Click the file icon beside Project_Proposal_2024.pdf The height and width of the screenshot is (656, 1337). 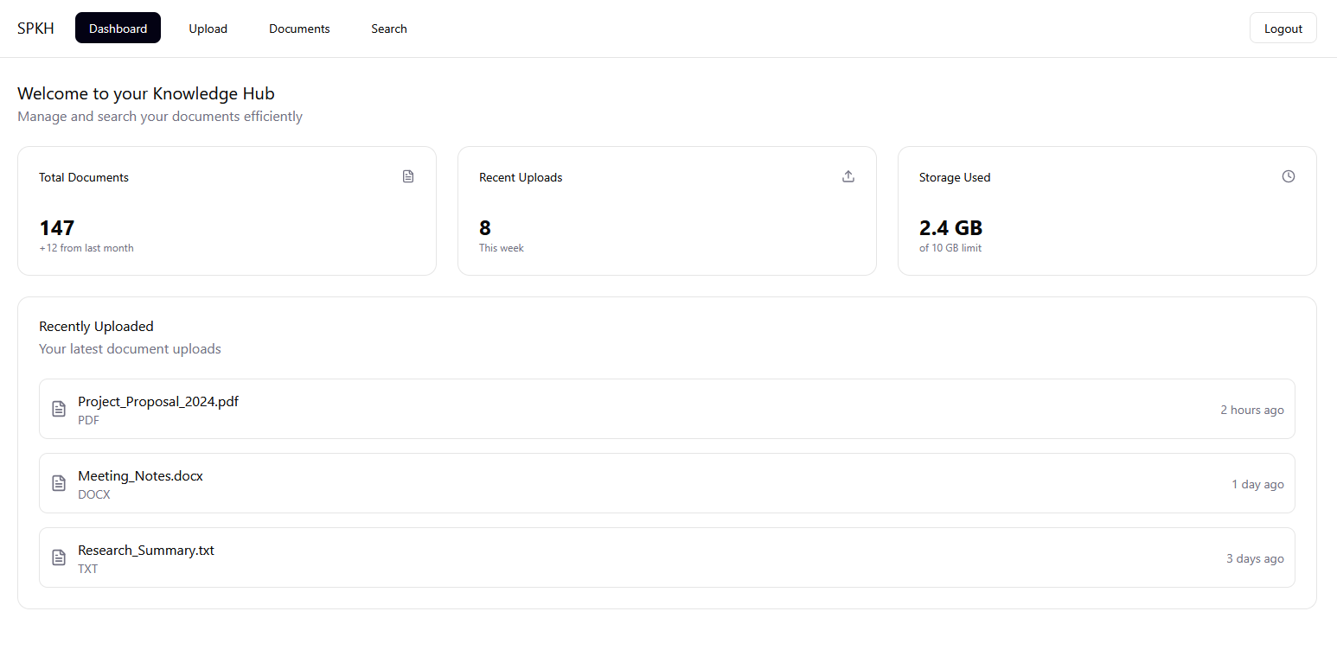(58, 409)
